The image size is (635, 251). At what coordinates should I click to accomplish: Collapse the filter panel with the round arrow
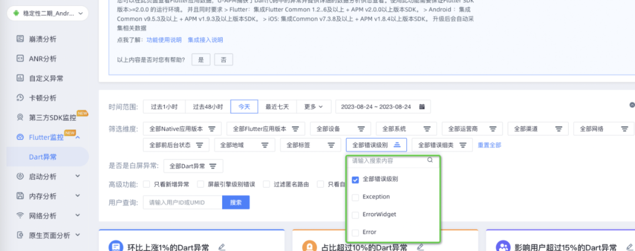click(631, 105)
